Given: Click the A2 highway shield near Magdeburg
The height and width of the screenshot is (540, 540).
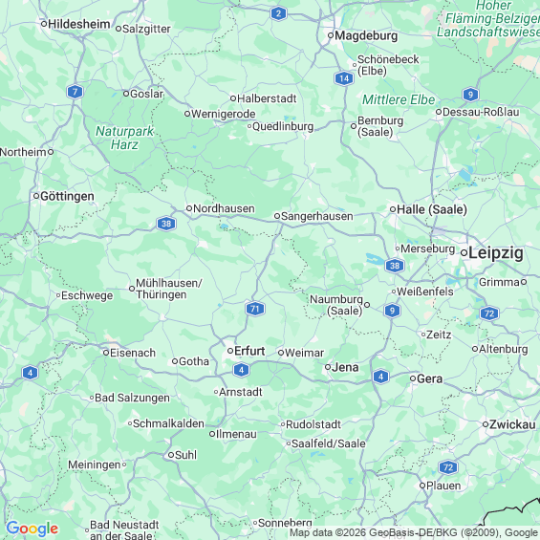Looking at the screenshot, I should [279, 13].
